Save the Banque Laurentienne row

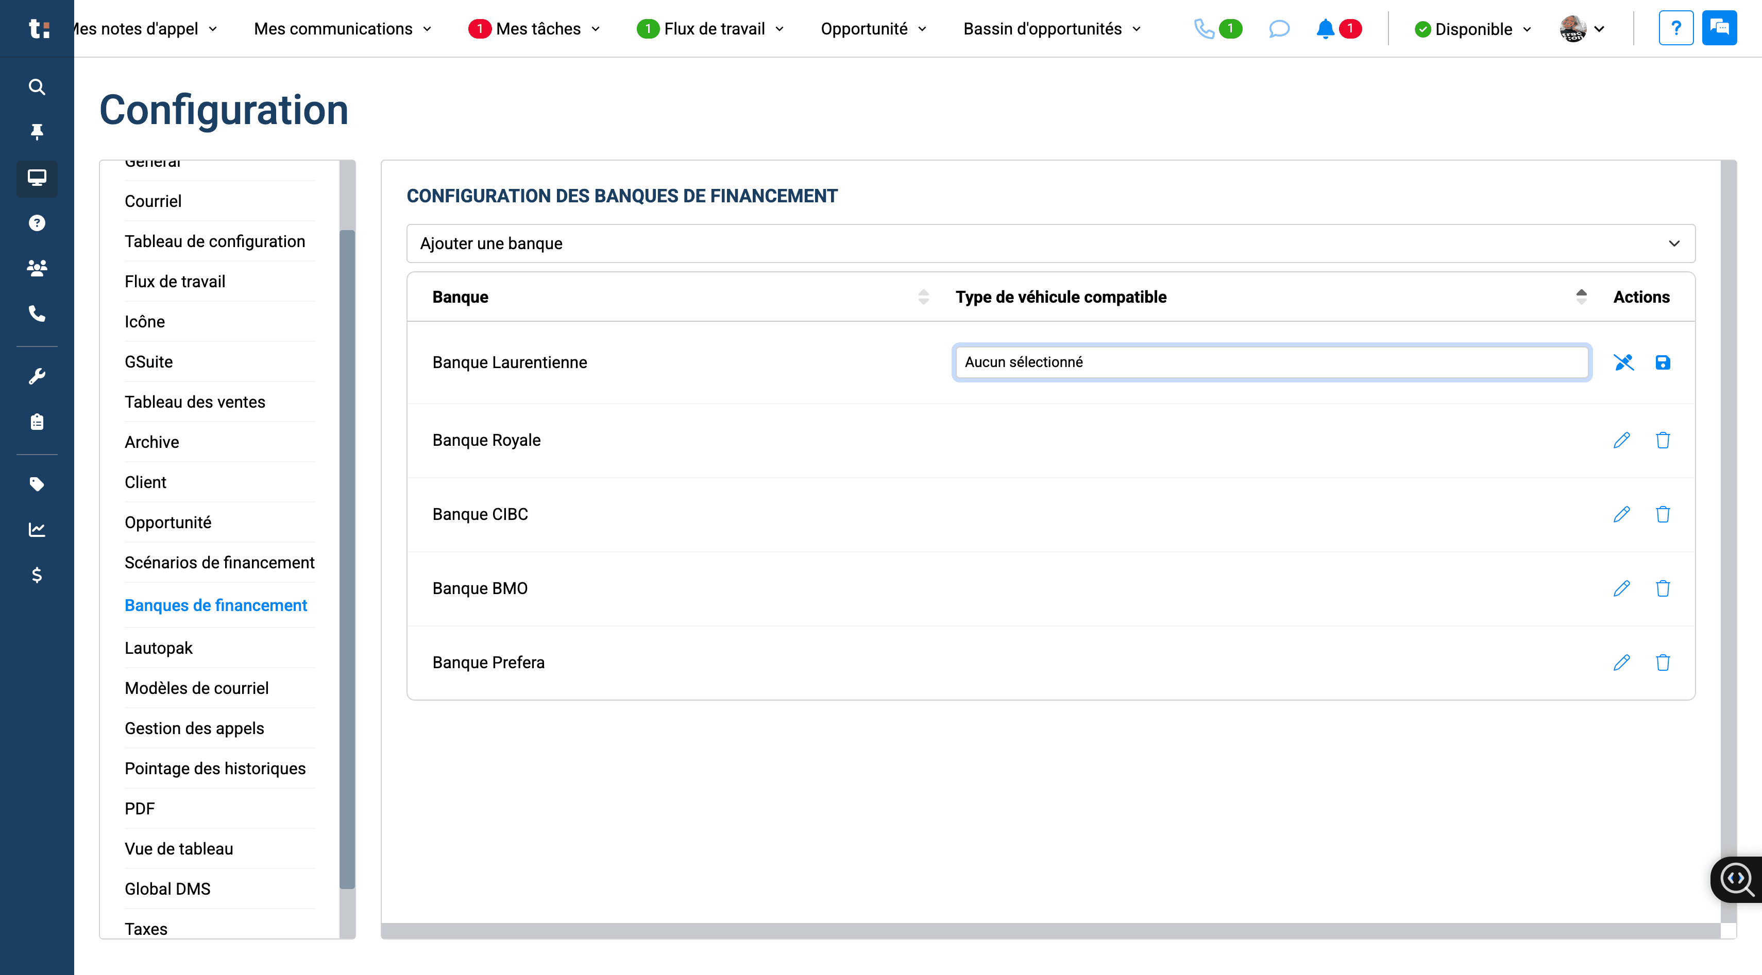[1663, 362]
